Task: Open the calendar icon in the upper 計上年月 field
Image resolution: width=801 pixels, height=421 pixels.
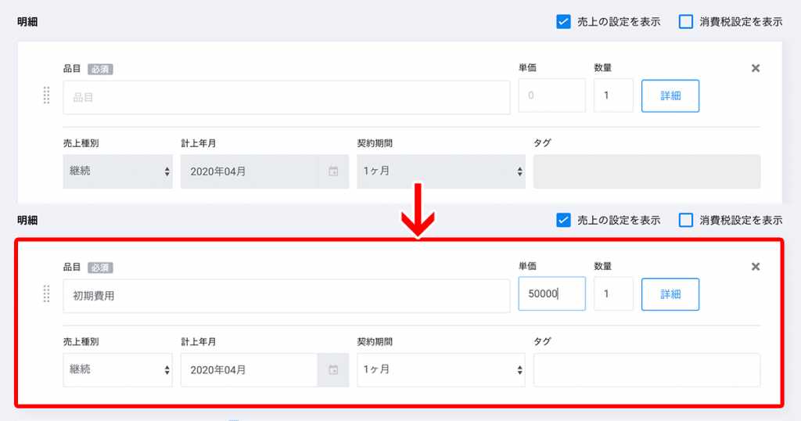Action: click(333, 171)
